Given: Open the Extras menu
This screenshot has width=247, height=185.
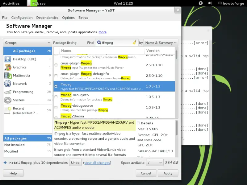Looking at the screenshot, I should coord(83,18).
